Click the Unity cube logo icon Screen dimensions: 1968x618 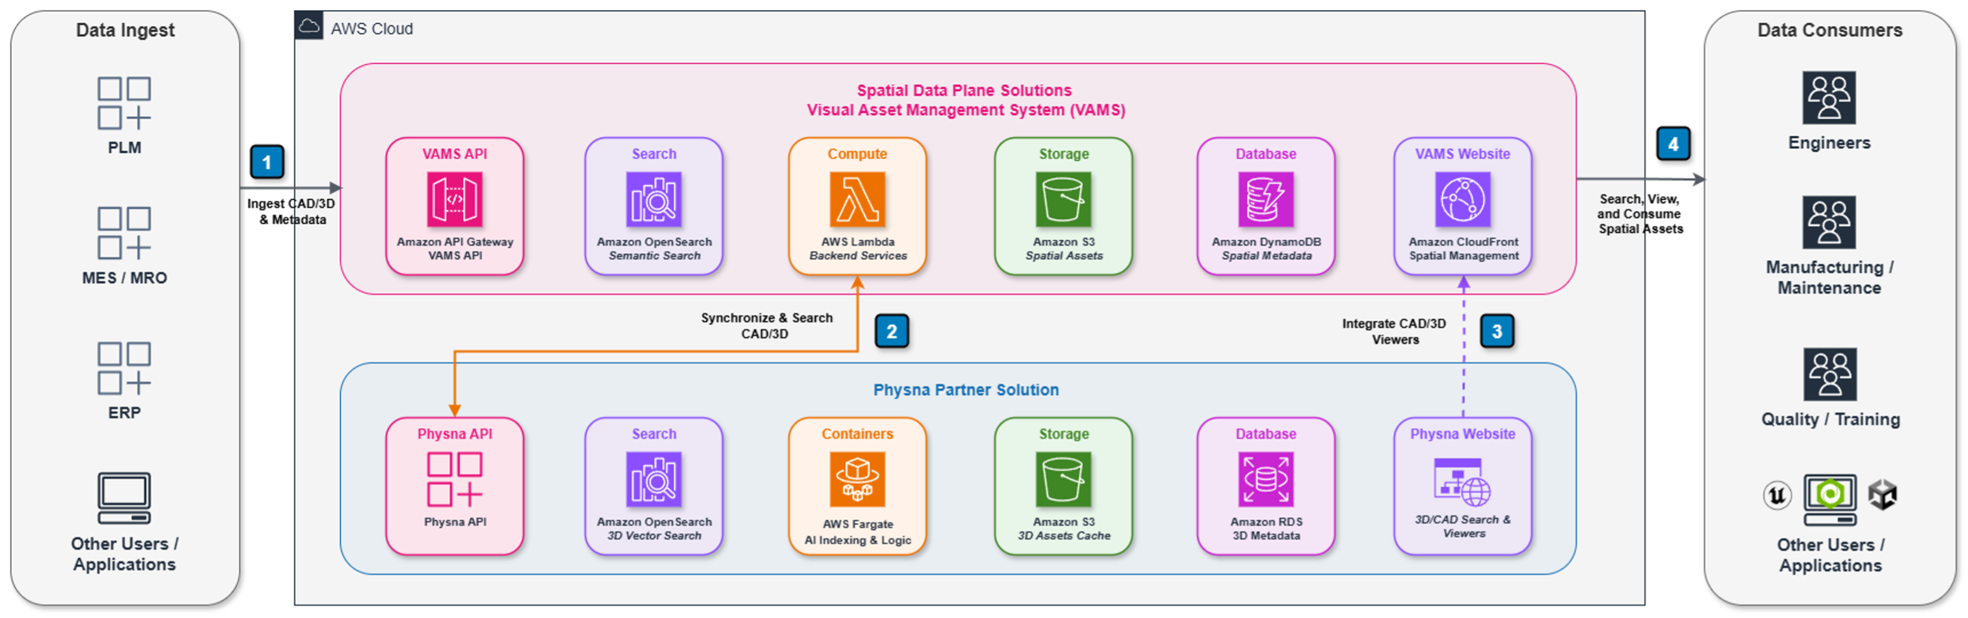click(1882, 495)
